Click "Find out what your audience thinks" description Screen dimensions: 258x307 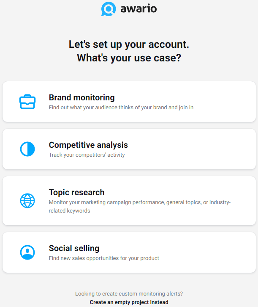click(121, 108)
